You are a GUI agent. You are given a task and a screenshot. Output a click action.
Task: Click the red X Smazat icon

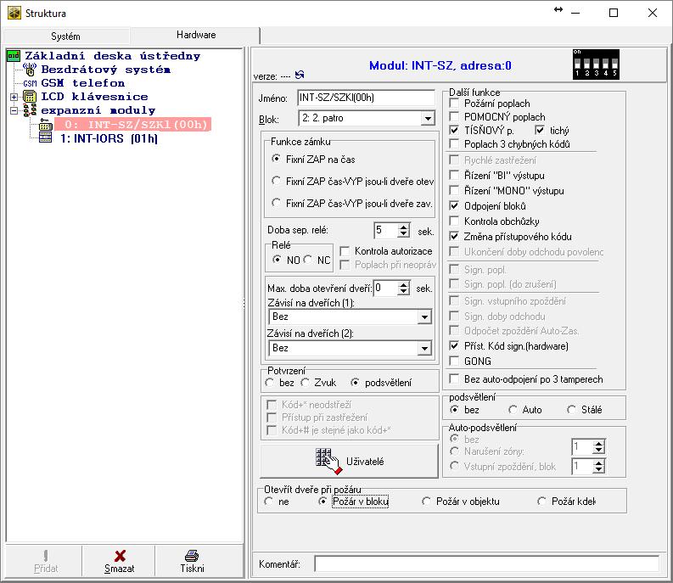(120, 556)
